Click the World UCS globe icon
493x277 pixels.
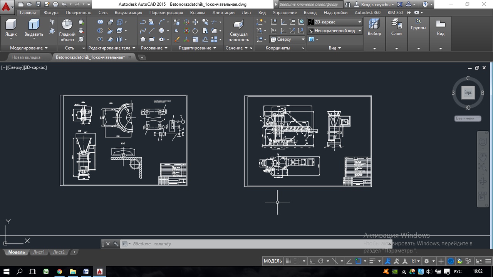301,22
